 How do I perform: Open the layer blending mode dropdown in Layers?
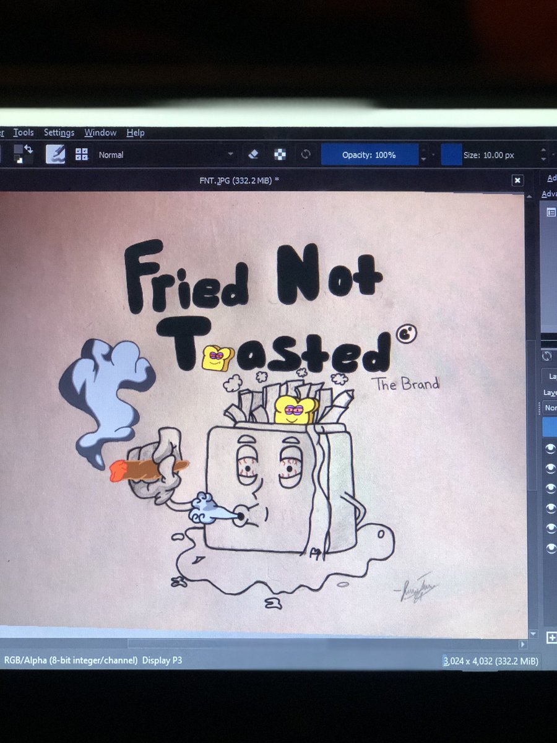pos(550,407)
